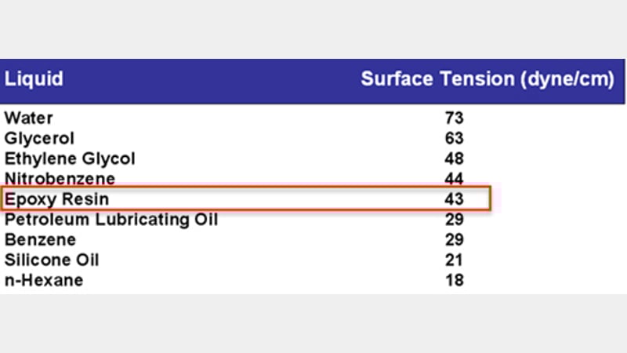Select the Ethylene Glycol entry
Viewport: 627px width, 353px height.
(70, 159)
